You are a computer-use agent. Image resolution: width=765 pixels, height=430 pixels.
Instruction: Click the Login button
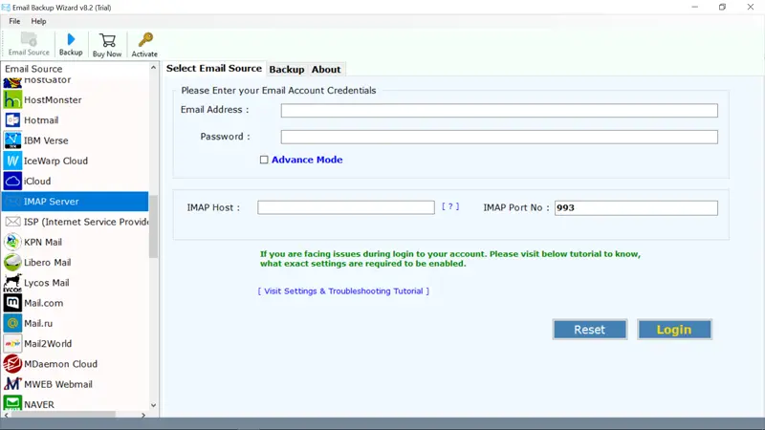tap(674, 330)
